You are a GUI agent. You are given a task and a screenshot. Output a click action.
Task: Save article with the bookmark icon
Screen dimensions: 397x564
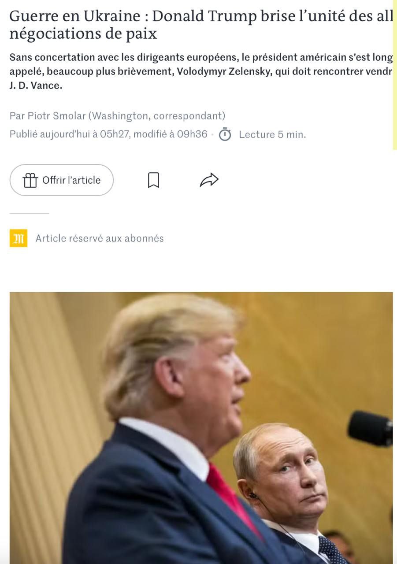coord(153,180)
